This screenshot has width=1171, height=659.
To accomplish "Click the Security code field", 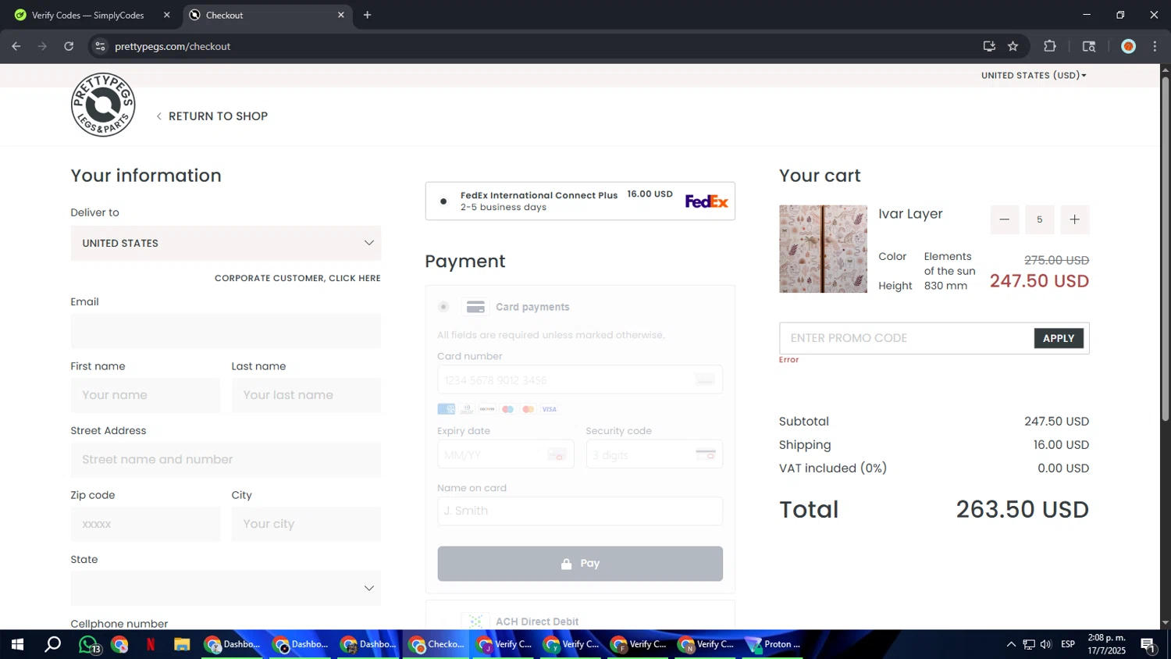I will tap(654, 454).
